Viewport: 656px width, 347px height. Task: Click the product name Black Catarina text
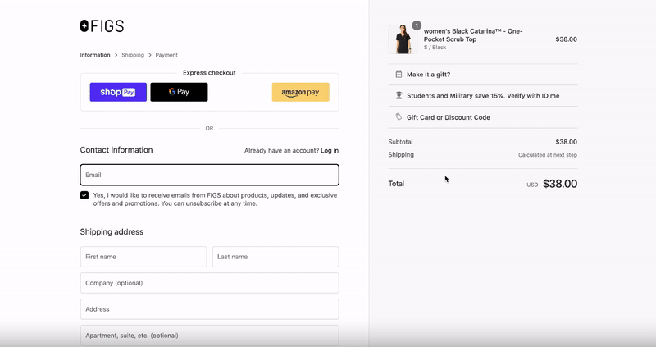click(x=473, y=35)
